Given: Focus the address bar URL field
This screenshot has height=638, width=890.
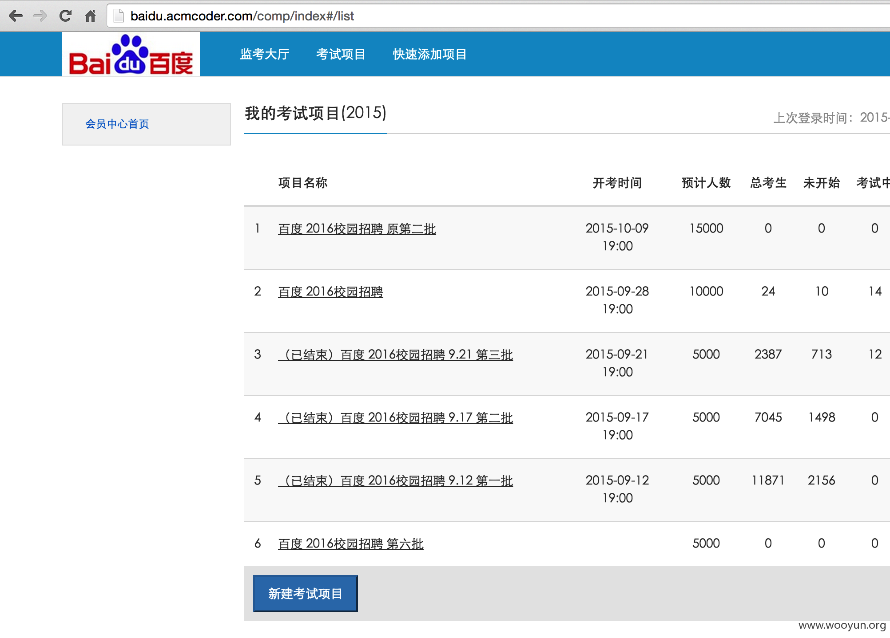Looking at the screenshot, I should [x=497, y=16].
